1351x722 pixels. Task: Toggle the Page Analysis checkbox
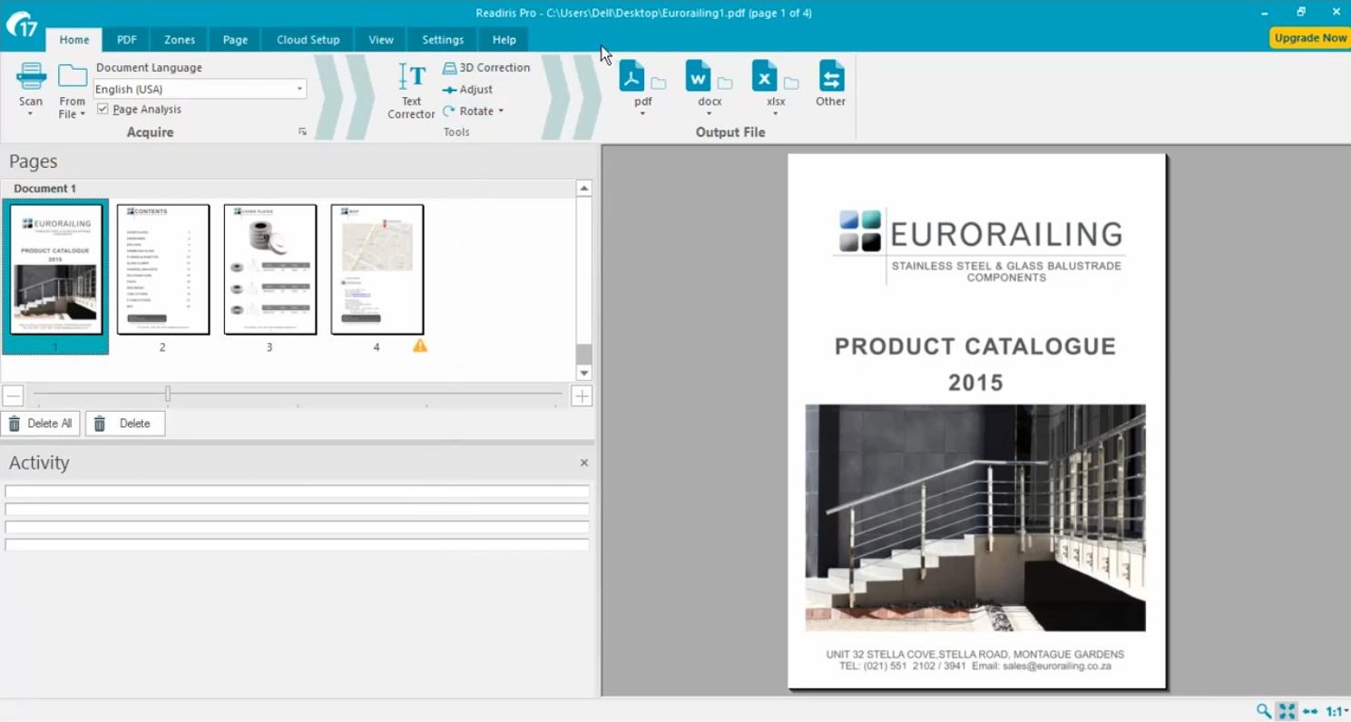(x=103, y=110)
